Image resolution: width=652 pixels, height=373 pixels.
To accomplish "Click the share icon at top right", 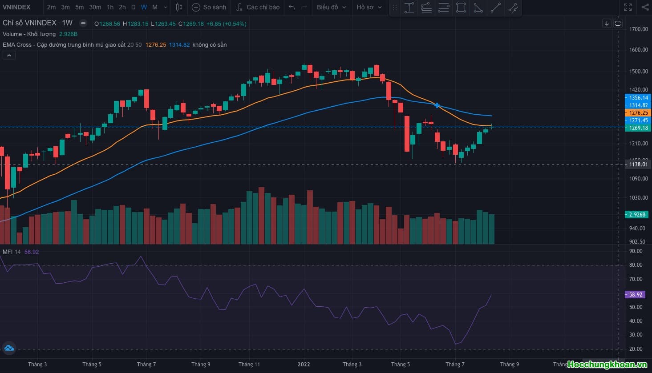I will [x=645, y=7].
